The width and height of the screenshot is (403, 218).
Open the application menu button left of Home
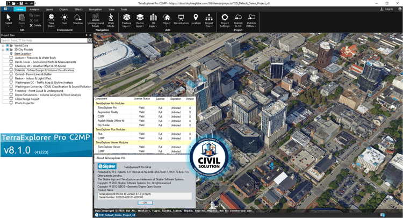click(x=6, y=9)
